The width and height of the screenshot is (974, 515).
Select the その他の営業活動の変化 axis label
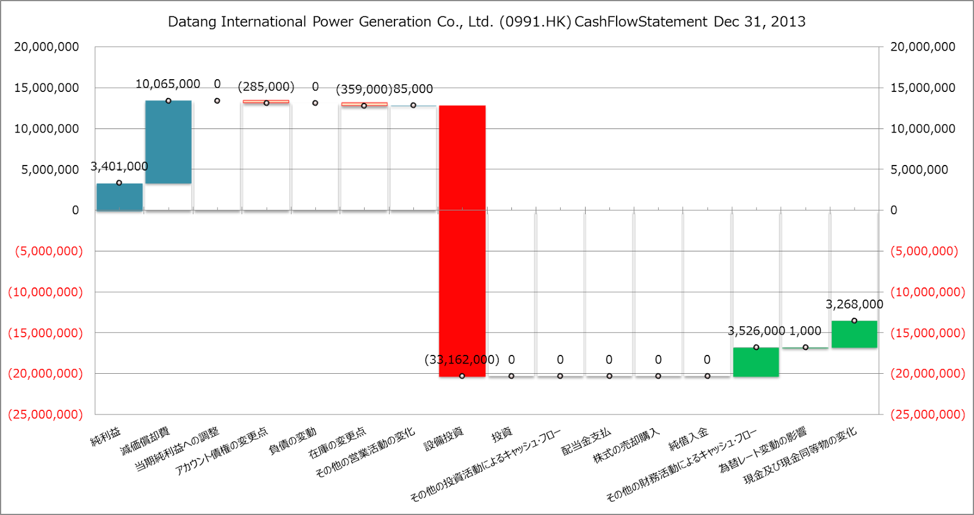(365, 452)
